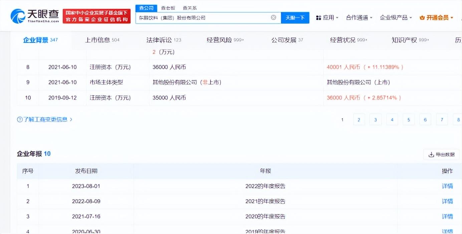Click the export icon in 导出数据
The height and width of the screenshot is (234, 462).
(431, 154)
